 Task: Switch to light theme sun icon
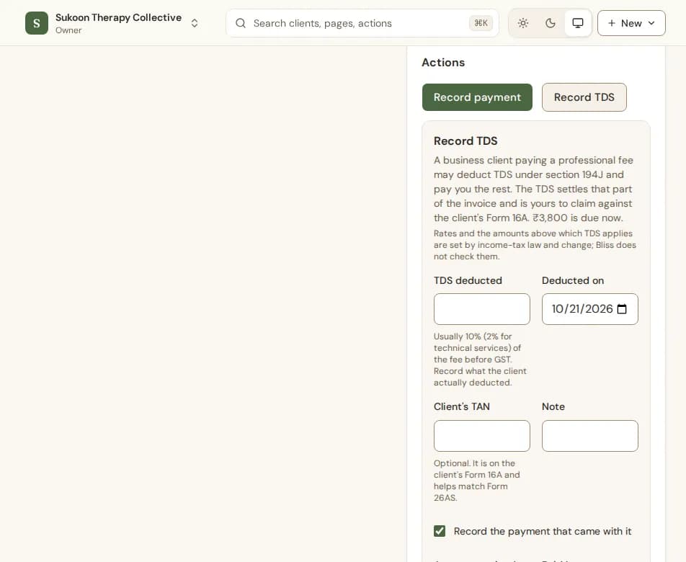523,23
